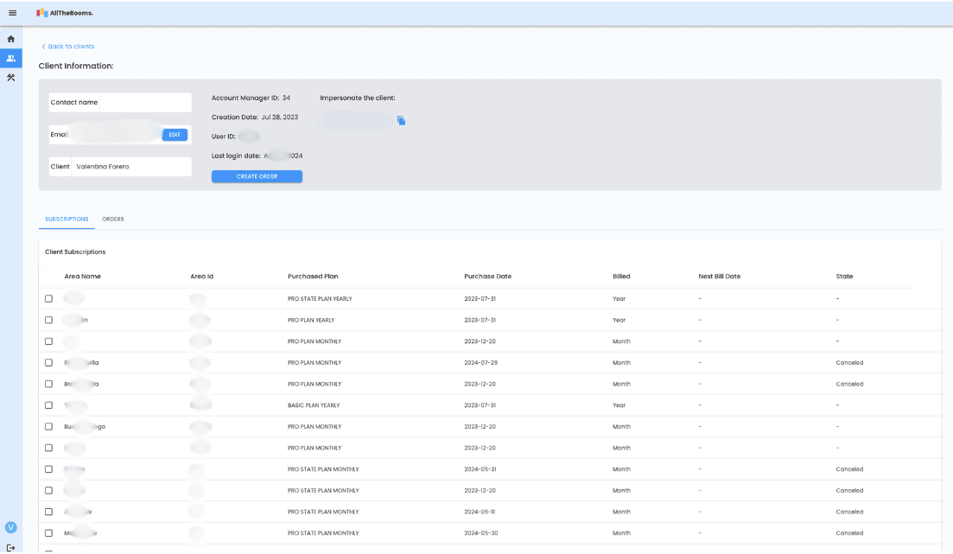Click the AllTheRooms logo
953x554 pixels.
[65, 13]
